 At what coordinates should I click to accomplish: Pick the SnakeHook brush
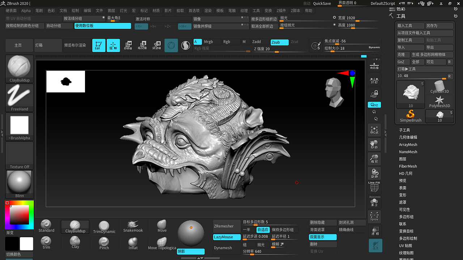tap(133, 227)
